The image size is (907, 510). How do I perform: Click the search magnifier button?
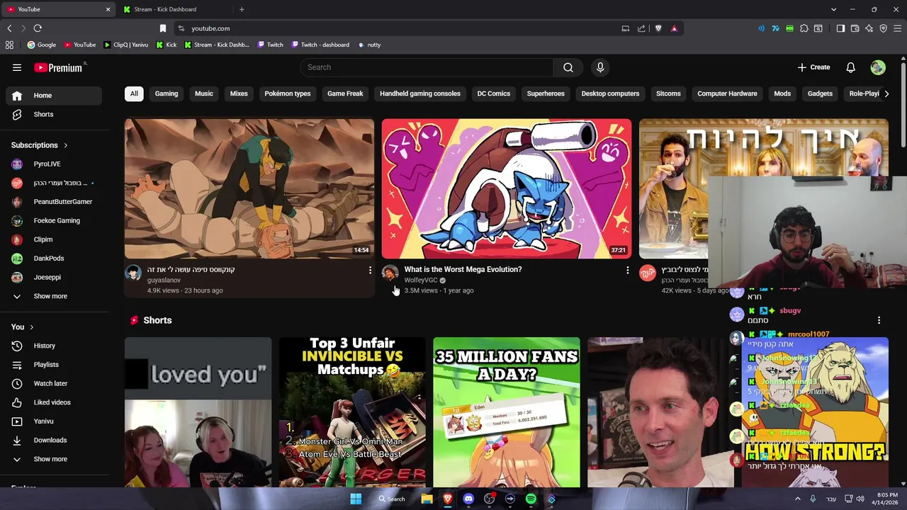568,67
